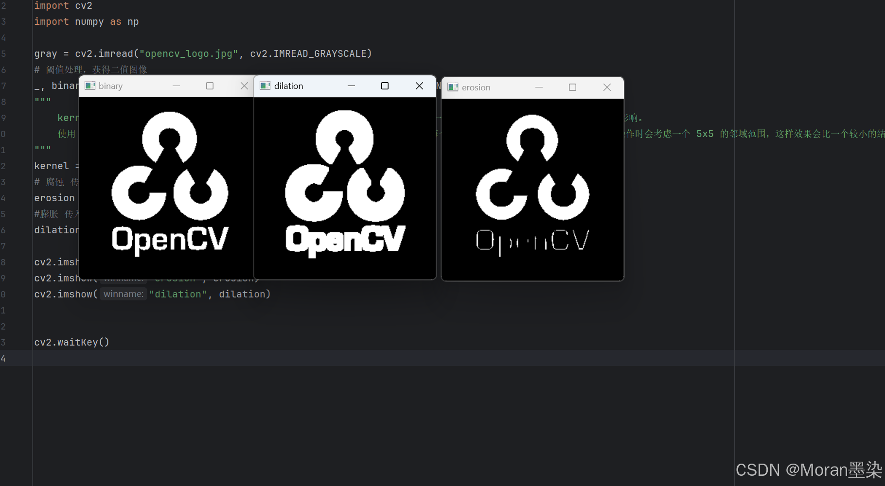Select the dilation window title text

click(x=288, y=86)
